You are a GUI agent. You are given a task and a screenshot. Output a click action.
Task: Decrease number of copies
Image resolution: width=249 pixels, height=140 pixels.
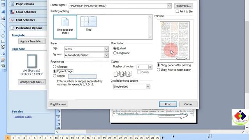click(150, 68)
